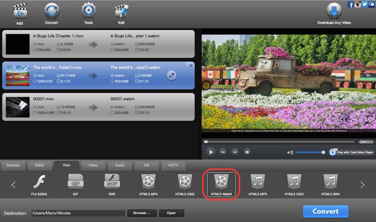Switch to the Audio tab

click(120, 166)
